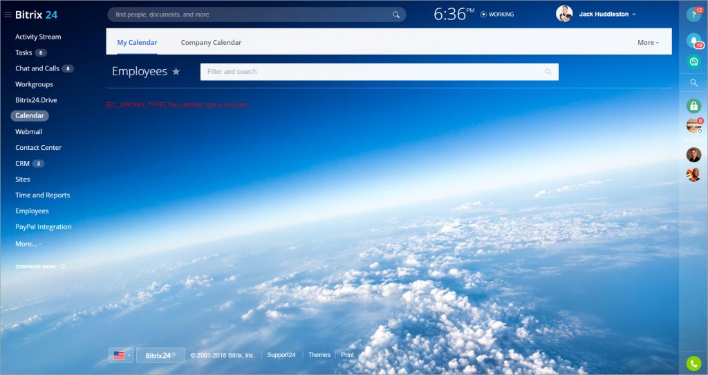Open Bitrix24.Drive

coord(36,100)
